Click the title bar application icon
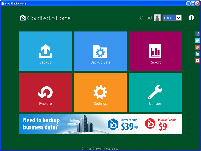This screenshot has height=151, width=201. point(3,4)
